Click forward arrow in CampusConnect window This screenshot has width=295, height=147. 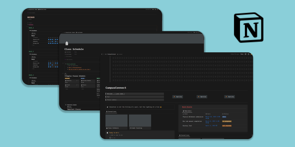click(104, 54)
